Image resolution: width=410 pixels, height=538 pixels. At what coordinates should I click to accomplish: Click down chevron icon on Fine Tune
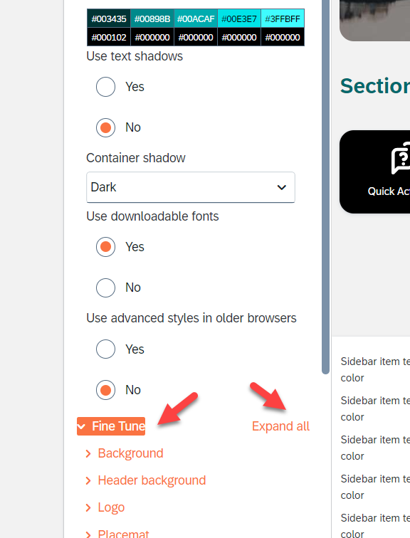tap(82, 426)
